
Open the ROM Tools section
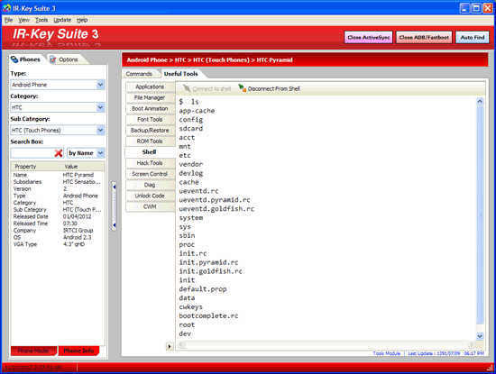[150, 141]
